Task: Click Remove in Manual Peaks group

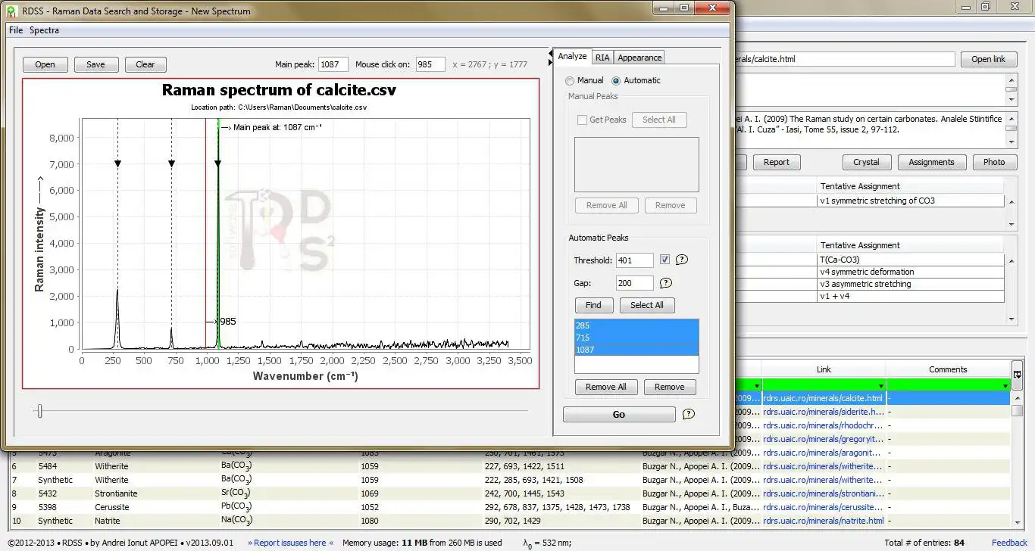Action: click(x=671, y=205)
